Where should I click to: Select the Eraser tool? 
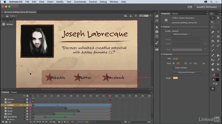(213, 64)
